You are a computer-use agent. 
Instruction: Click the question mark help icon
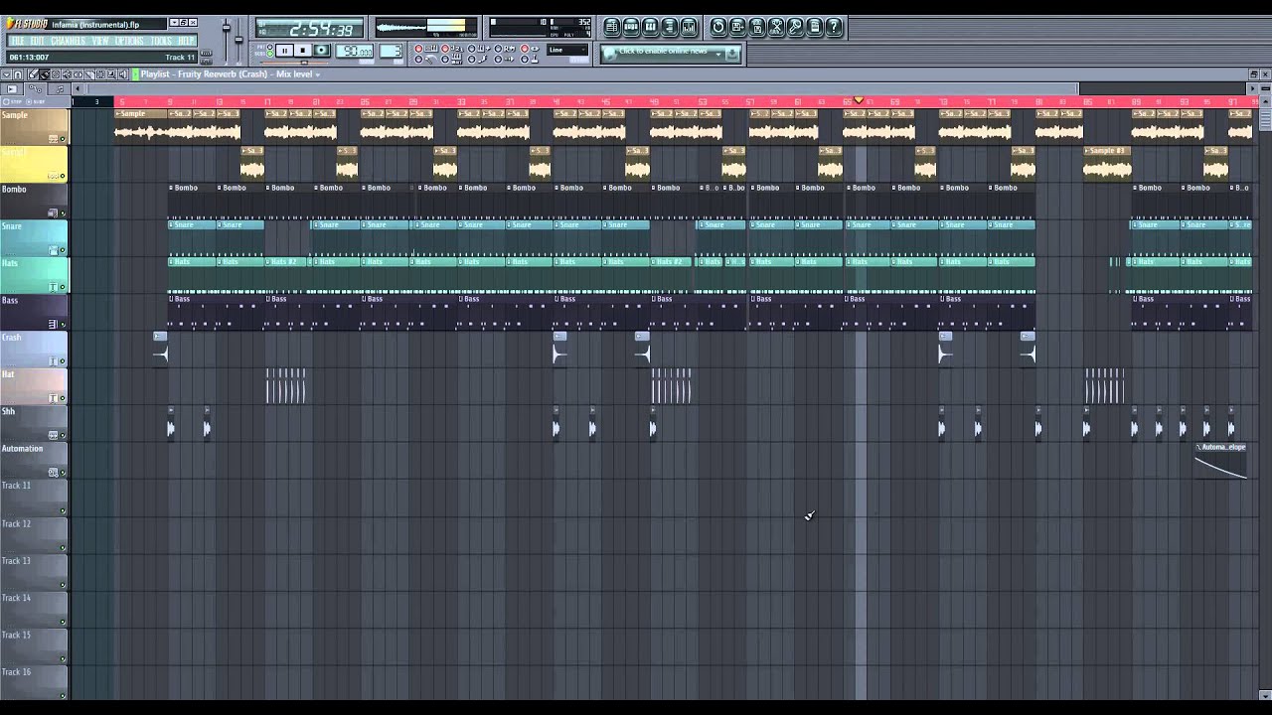pyautogui.click(x=834, y=27)
